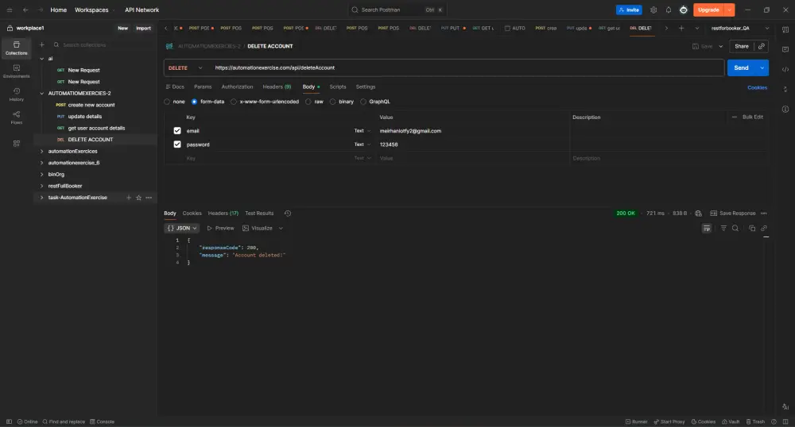Select the GraphQL body type radio button
Image resolution: width=795 pixels, height=427 pixels.
click(x=363, y=102)
